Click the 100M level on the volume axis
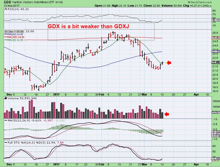Screen dimensions: 220x167 (x=216, y=107)
